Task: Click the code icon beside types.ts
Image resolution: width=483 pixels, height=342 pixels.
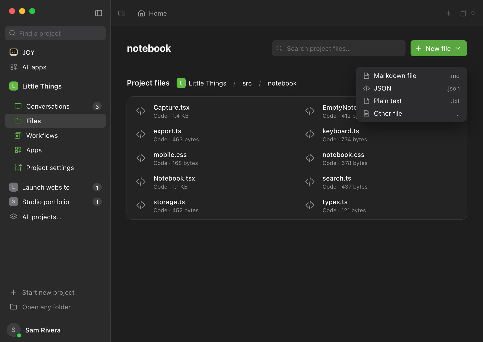Action: [x=310, y=205]
